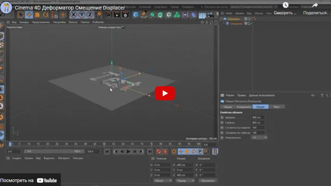The height and width of the screenshot is (186, 331).
Task: Select the Rotate tool in top toolbar
Action: coord(46,15)
